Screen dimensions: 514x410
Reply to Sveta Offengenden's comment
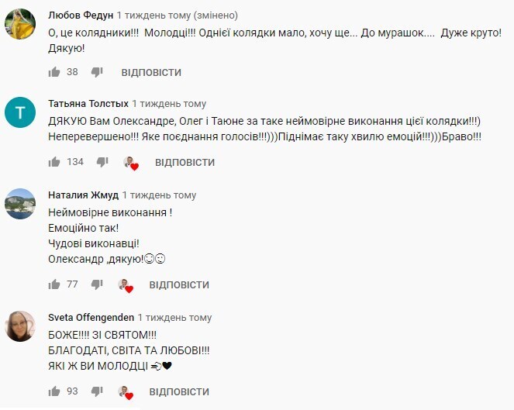pyautogui.click(x=179, y=391)
